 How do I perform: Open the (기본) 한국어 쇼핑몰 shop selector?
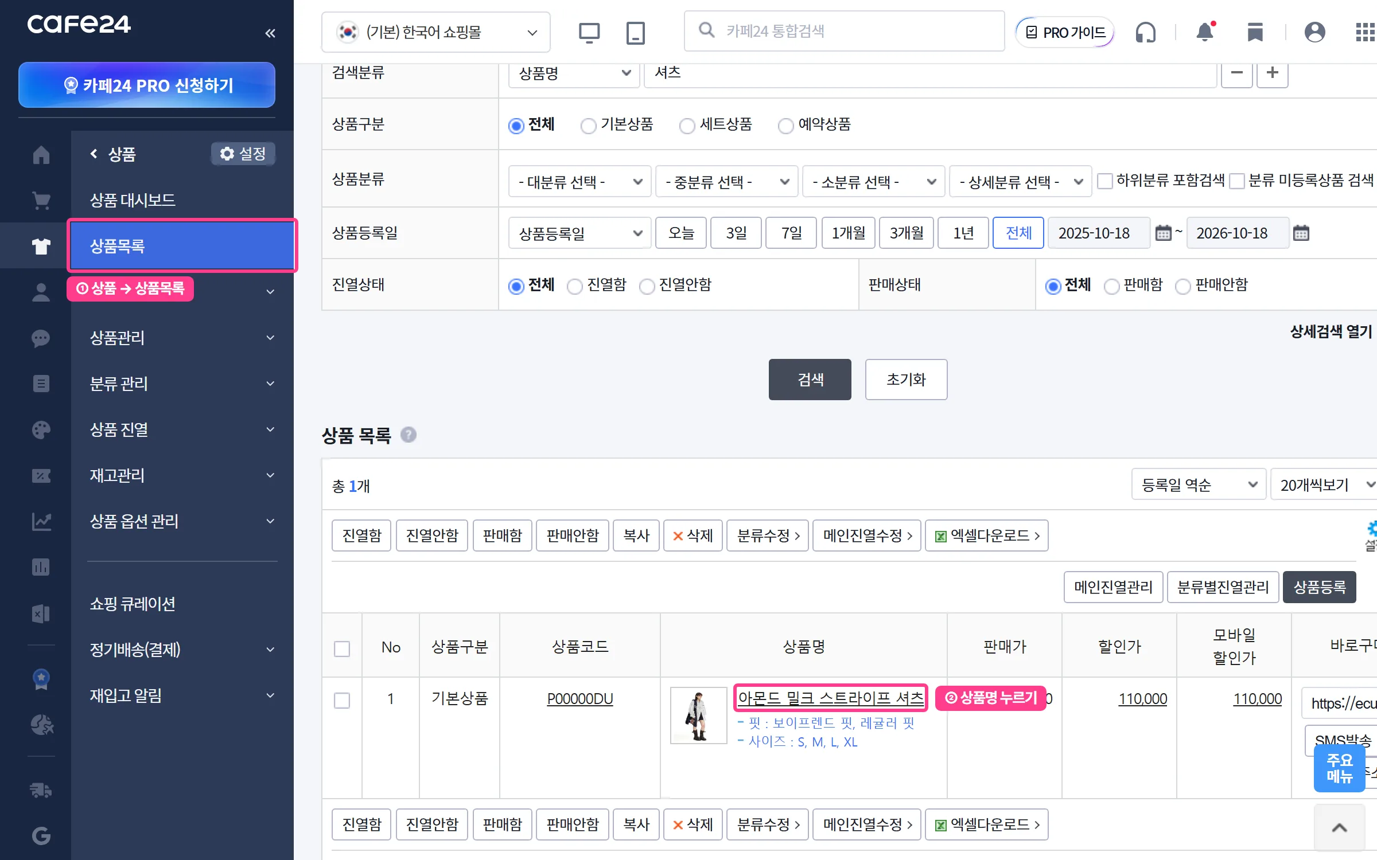pyautogui.click(x=435, y=32)
